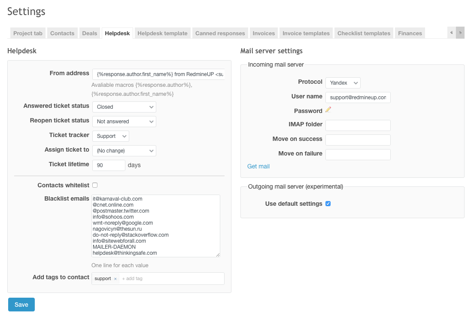
Task: Click the Get mail link
Action: point(258,166)
